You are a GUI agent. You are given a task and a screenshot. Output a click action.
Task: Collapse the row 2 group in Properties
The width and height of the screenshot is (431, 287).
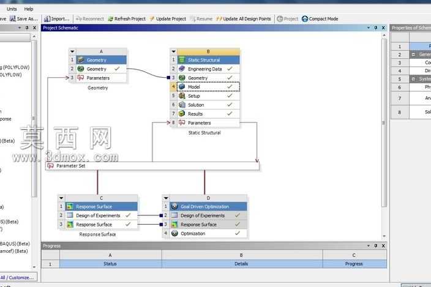(x=413, y=54)
